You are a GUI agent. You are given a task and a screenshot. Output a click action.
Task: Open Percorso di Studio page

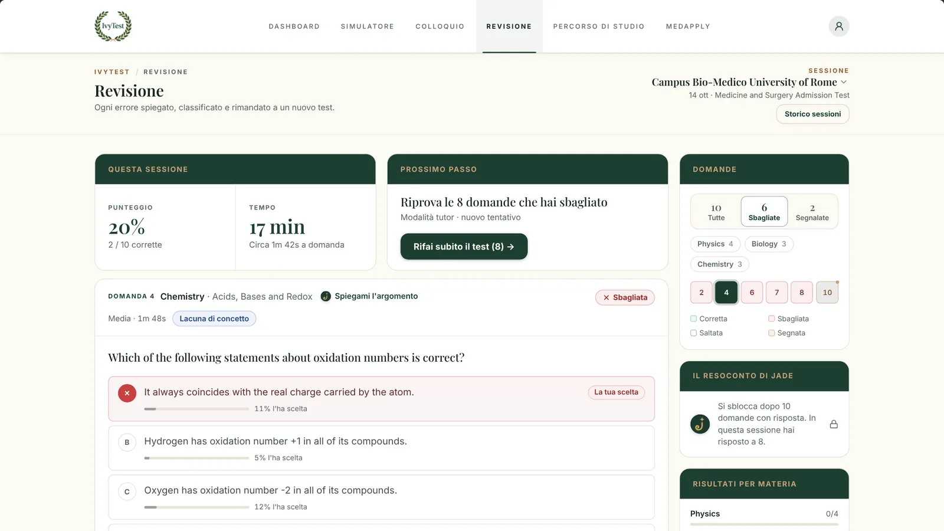tap(599, 27)
